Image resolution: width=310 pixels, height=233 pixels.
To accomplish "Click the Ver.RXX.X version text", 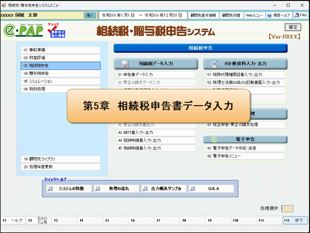I will coord(284,36).
